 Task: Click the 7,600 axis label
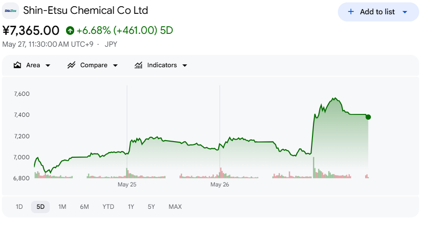tap(22, 94)
